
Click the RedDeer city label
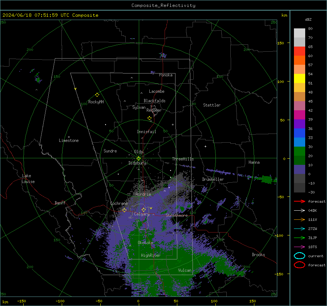coord(154,110)
